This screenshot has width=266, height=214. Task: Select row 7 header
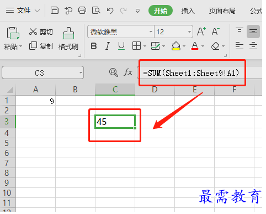(x=8, y=163)
